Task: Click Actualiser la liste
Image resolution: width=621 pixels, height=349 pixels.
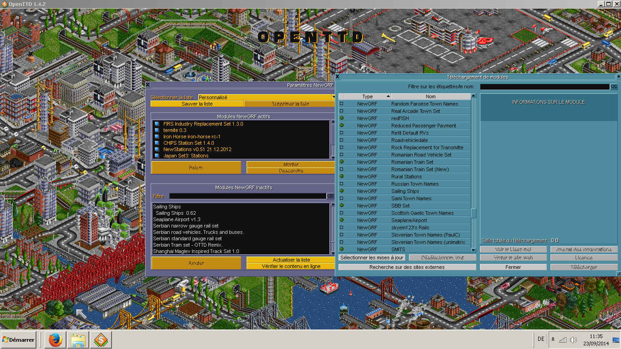Action: tap(291, 260)
